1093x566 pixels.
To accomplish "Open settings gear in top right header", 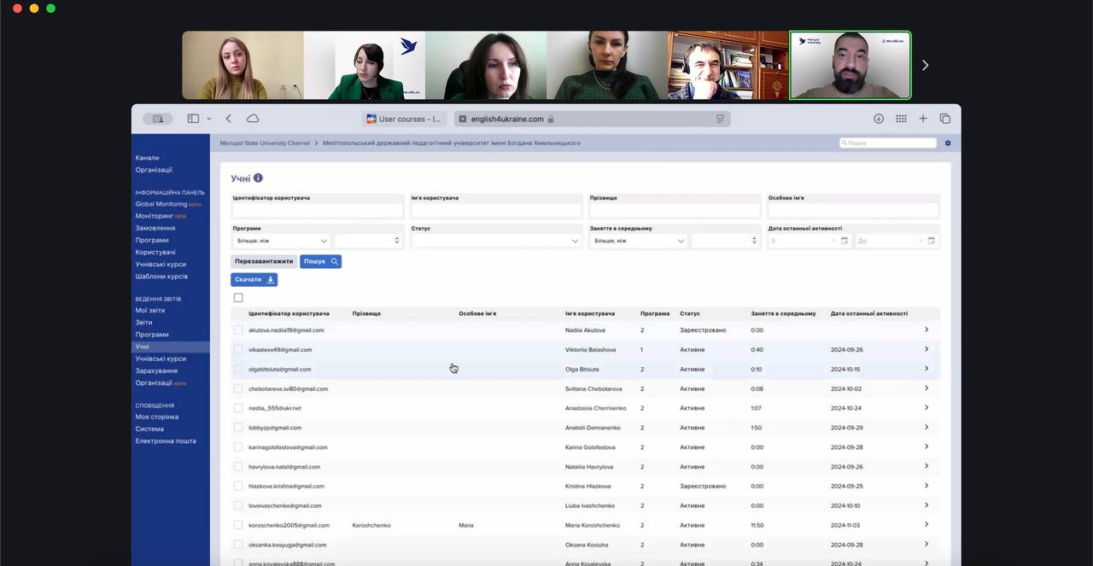I will [948, 143].
